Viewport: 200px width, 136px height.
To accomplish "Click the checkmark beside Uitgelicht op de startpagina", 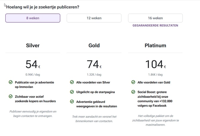I will tap(72, 92).
